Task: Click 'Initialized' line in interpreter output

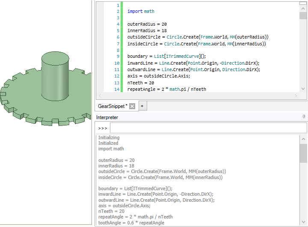Action: coord(108,143)
